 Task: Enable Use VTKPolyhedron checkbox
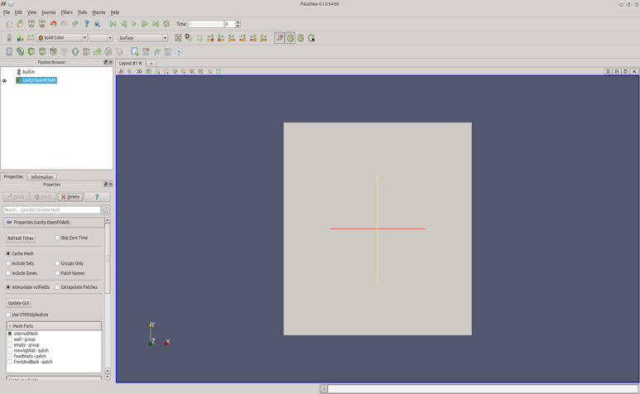[x=8, y=315]
